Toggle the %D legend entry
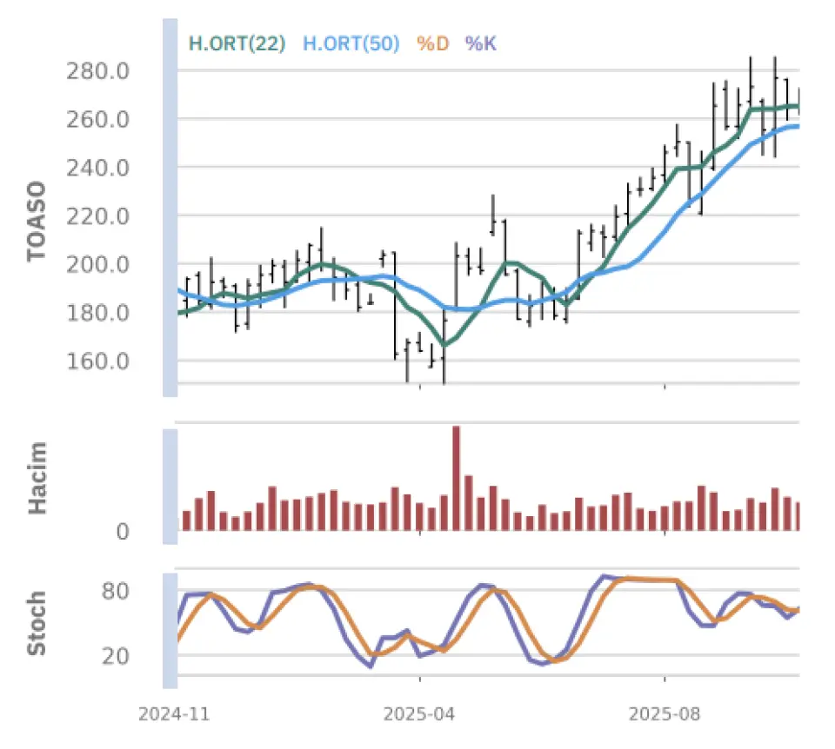 (432, 43)
